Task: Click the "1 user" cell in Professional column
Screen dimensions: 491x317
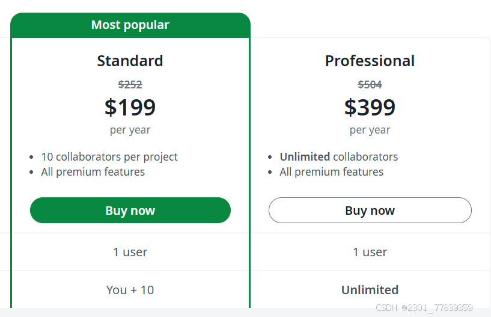Action: [370, 252]
